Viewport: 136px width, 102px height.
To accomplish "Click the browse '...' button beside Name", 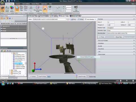I will coord(68,19).
